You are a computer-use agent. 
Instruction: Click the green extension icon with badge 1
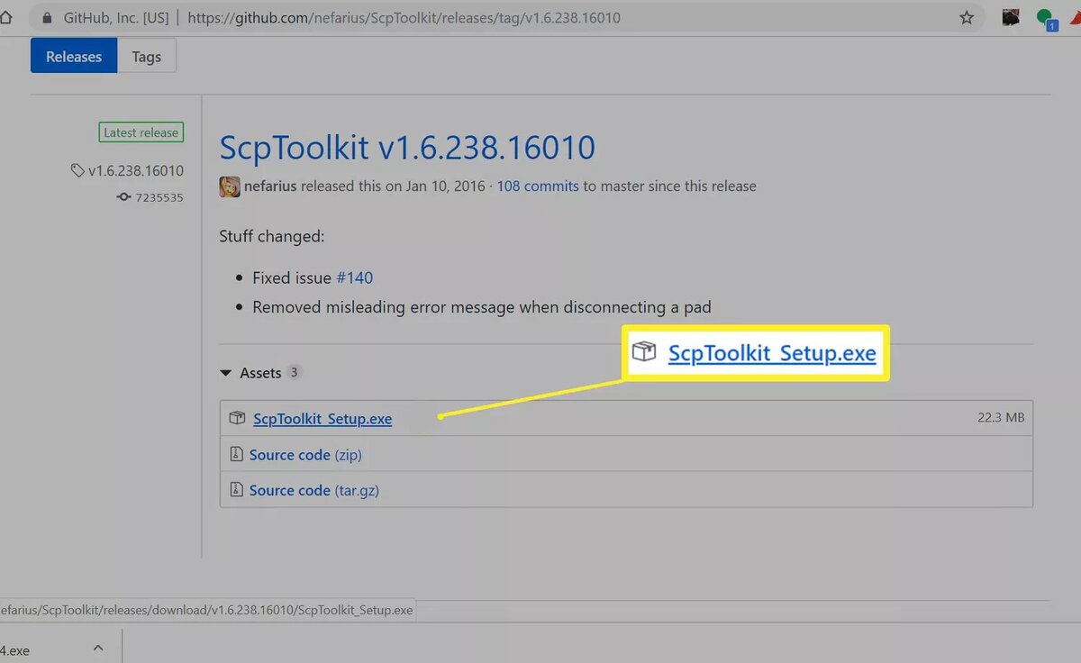tap(1045, 18)
